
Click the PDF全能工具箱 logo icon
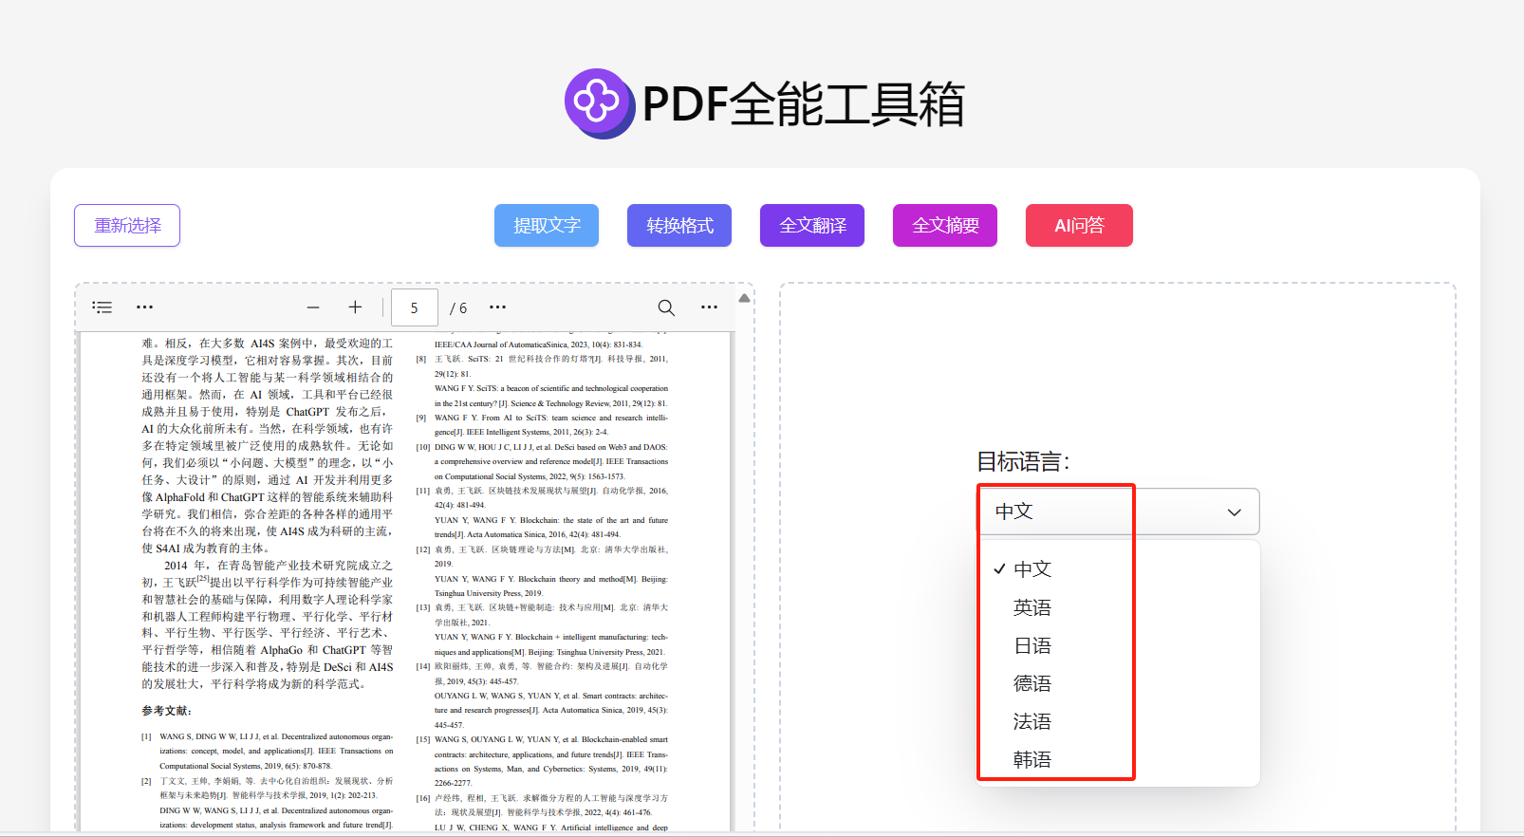pyautogui.click(x=599, y=103)
